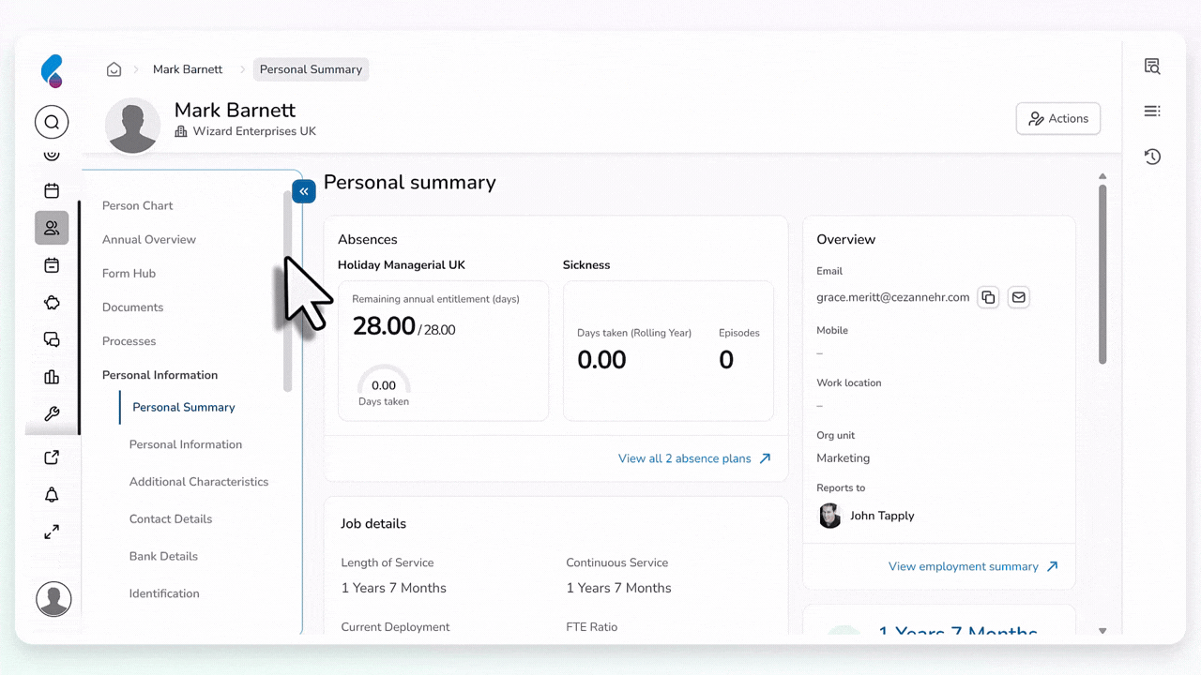Click the list menu icon in the right rail

[x=1152, y=112]
